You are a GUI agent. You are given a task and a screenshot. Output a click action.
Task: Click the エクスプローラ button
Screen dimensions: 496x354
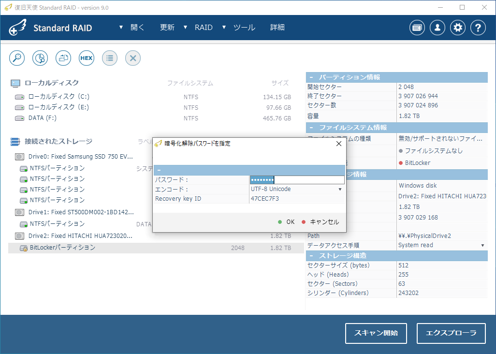tap(451, 333)
